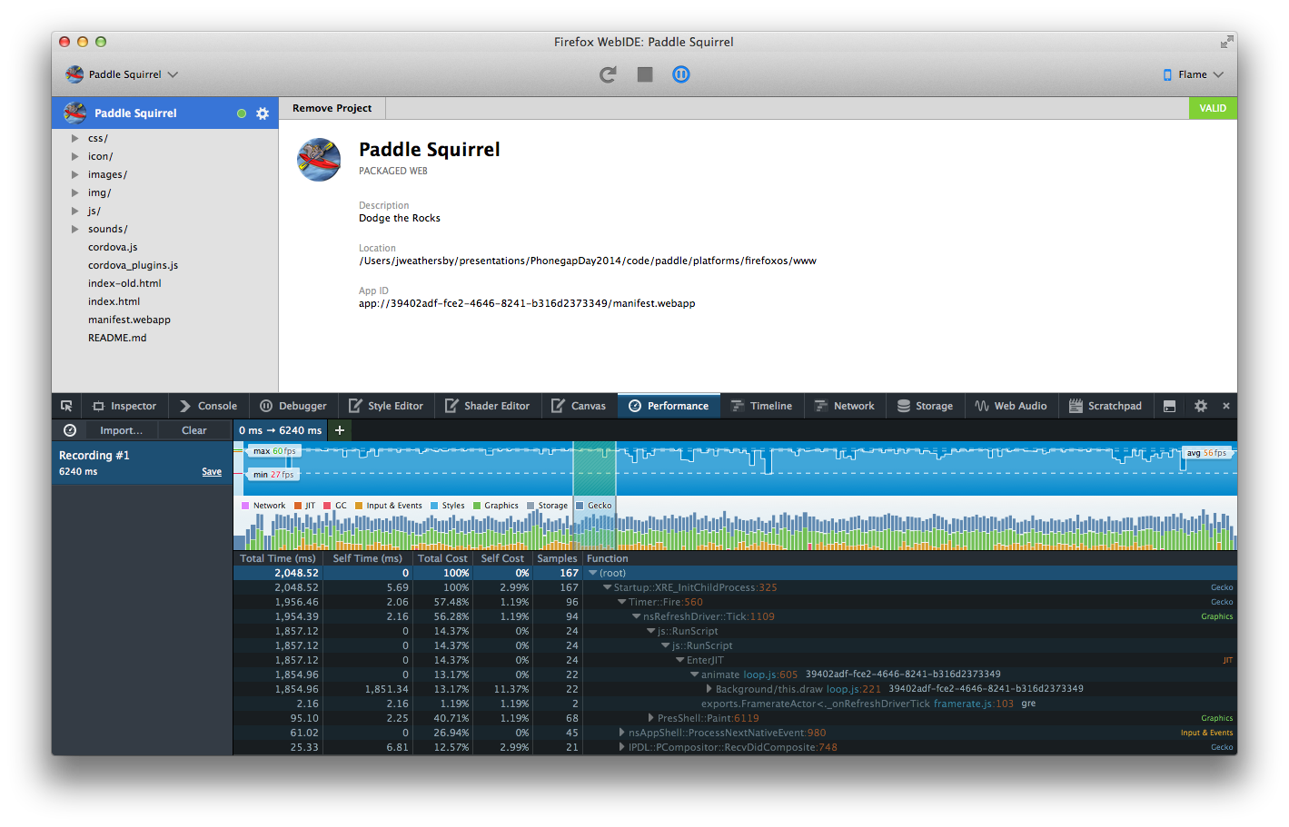1289x827 pixels.
Task: Collapse the animate loop.js:605 row
Action: (x=694, y=674)
